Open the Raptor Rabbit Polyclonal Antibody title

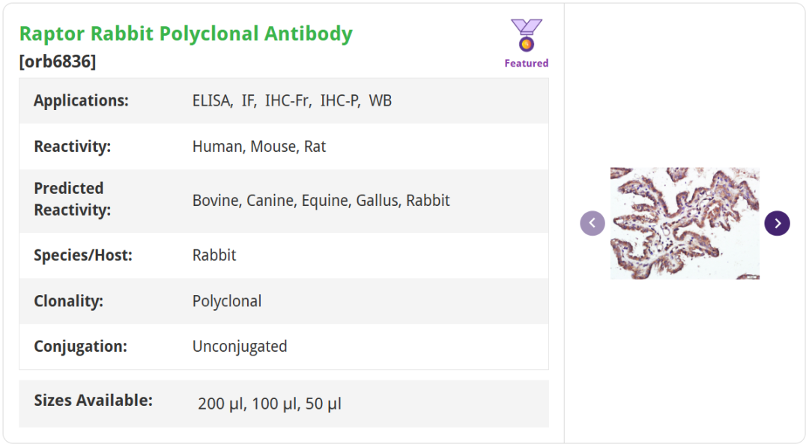point(186,34)
